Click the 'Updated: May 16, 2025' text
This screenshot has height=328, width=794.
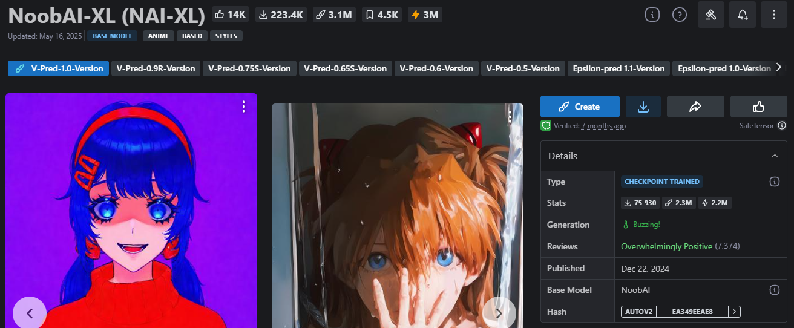tap(45, 36)
